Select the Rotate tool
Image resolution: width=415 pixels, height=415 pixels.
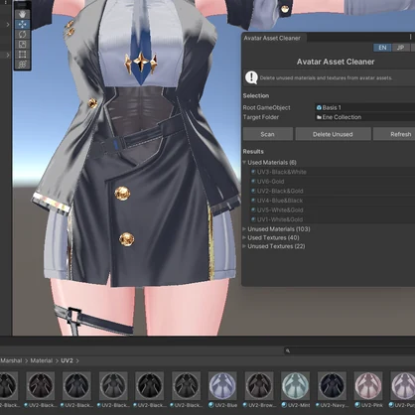[x=22, y=35]
